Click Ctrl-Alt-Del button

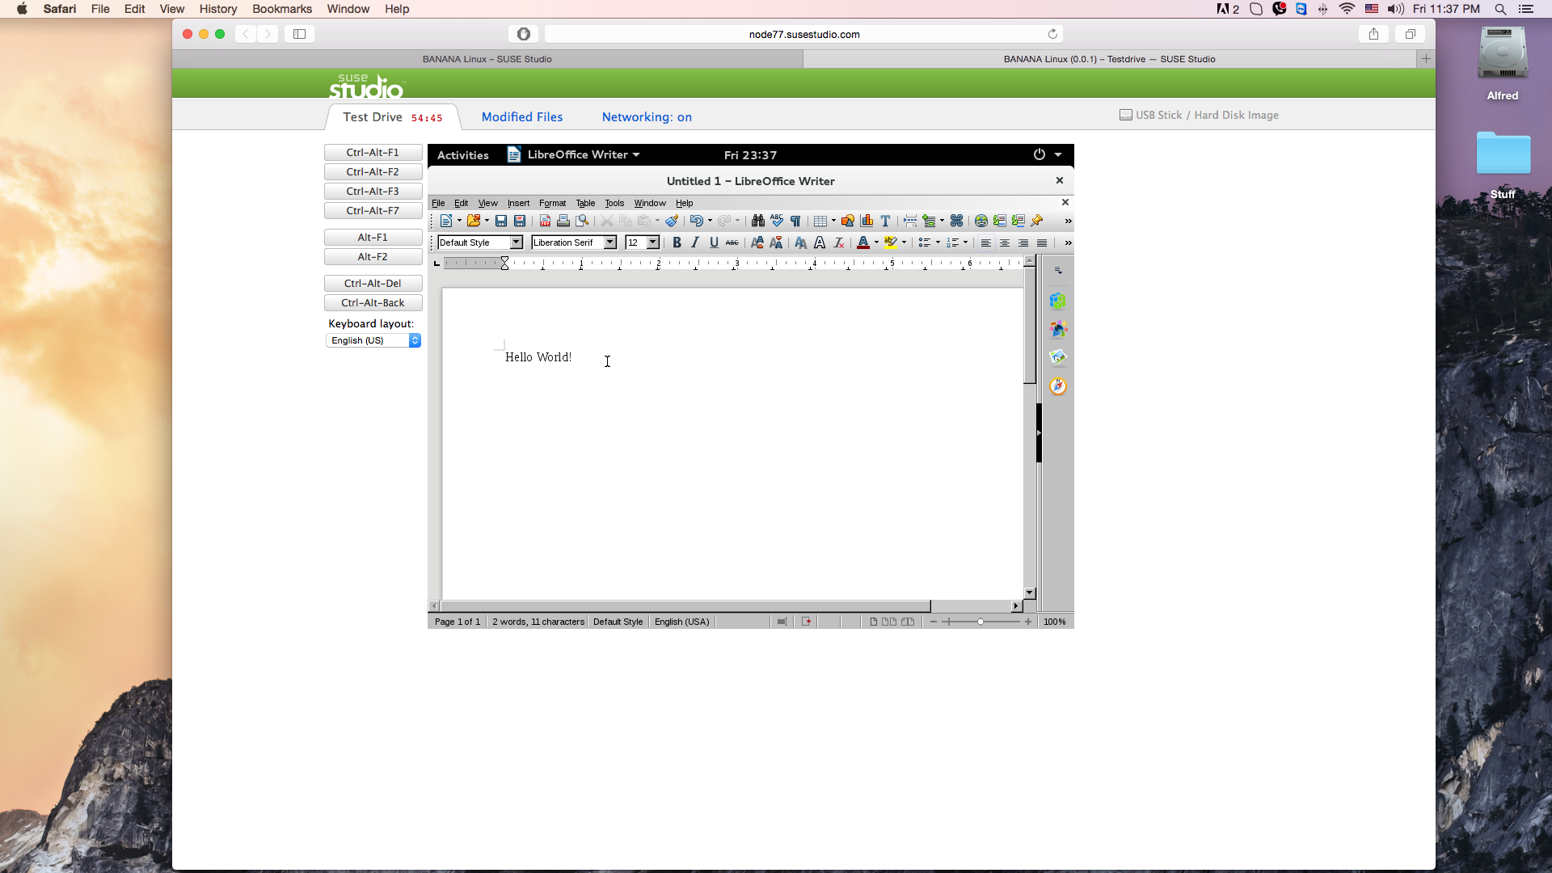[x=372, y=282]
